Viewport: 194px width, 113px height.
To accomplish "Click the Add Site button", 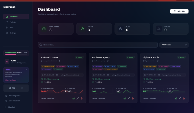I will click(x=179, y=11).
